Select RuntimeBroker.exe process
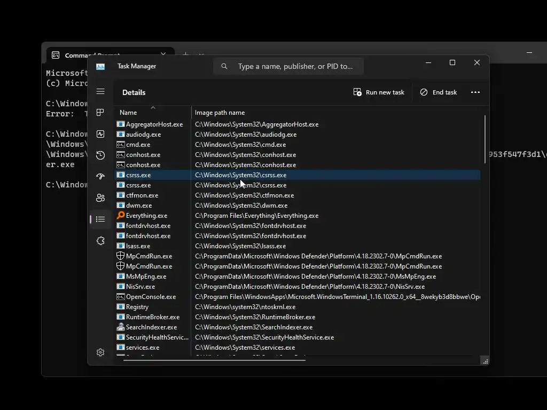Viewport: 547px width, 410px height. (x=297, y=317)
